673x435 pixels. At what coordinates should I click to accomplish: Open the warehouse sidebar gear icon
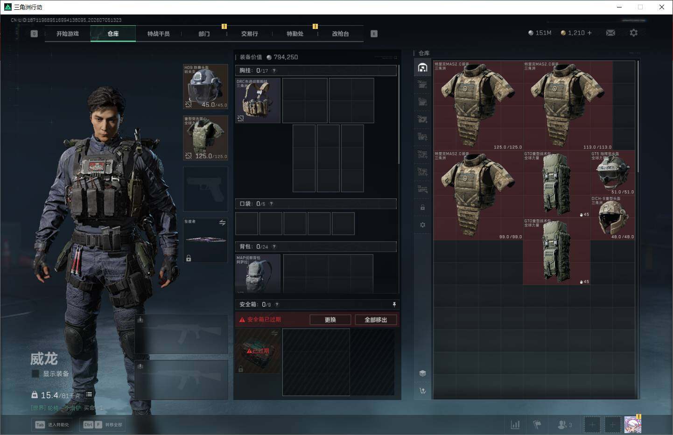(422, 225)
